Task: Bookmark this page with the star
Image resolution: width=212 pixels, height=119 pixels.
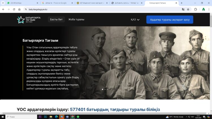Action: [x=188, y=9]
